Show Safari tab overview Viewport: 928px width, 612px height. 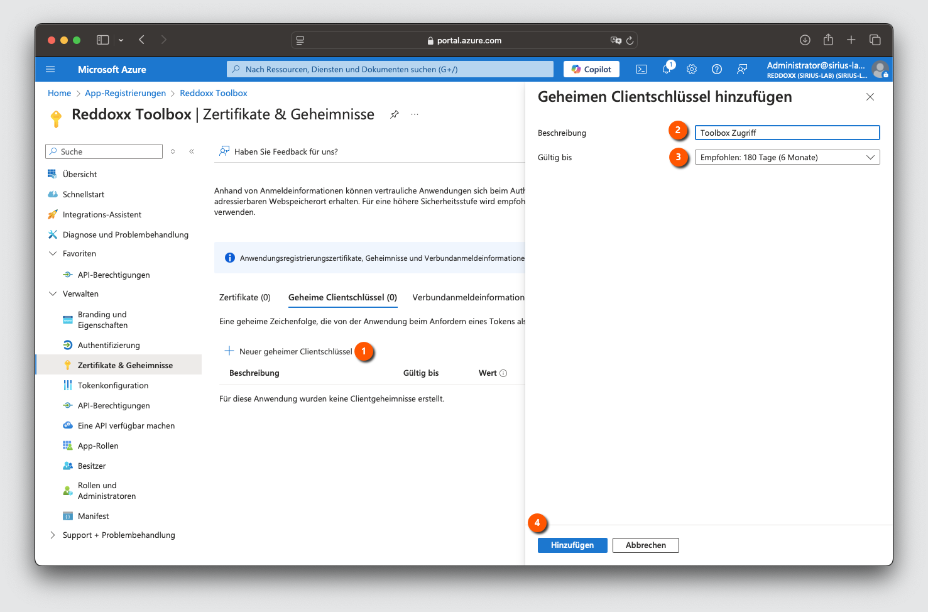click(875, 40)
